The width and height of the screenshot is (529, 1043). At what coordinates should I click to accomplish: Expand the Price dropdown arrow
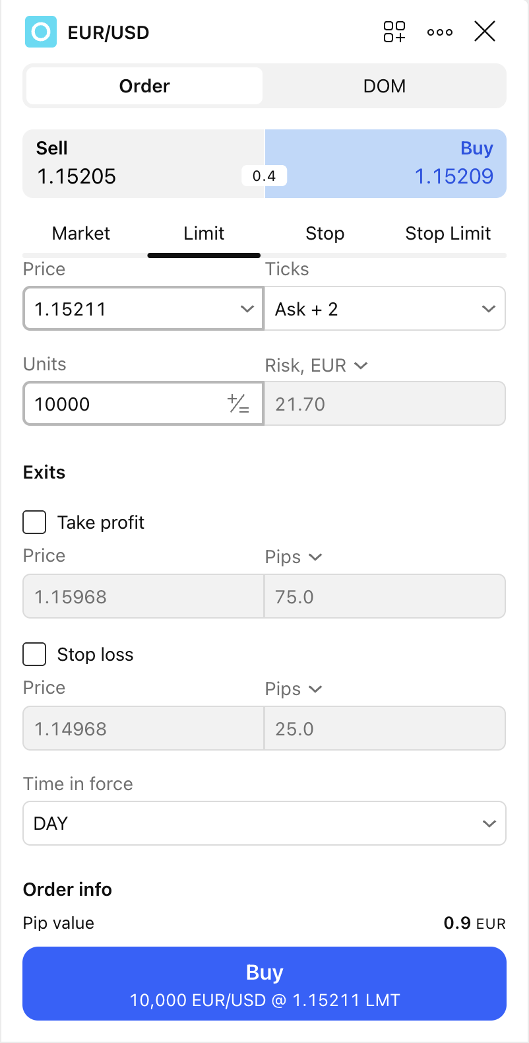247,308
